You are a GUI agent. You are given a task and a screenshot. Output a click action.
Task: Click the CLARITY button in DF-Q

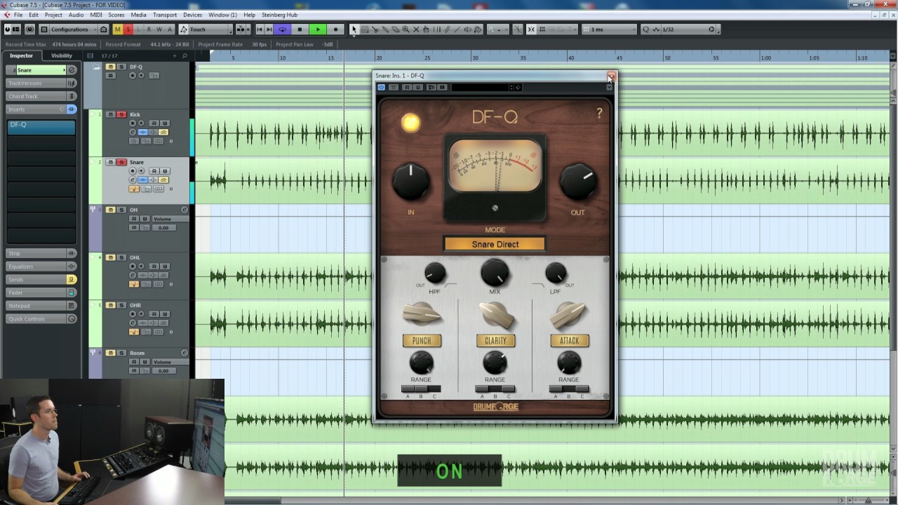pos(495,341)
